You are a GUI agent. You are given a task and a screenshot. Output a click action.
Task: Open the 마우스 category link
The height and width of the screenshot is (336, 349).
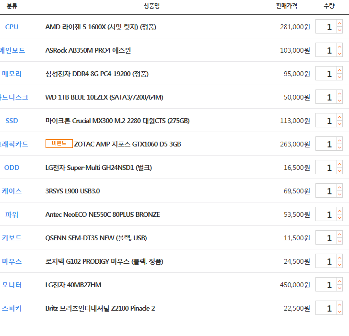coord(12,261)
